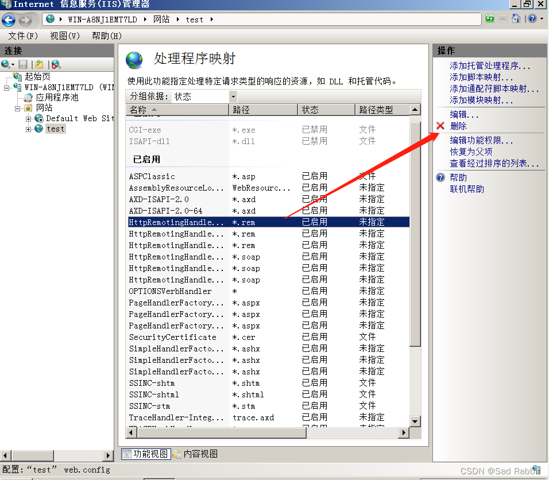Click the connect-to-server globe icon in Connections toolbar

[5, 64]
